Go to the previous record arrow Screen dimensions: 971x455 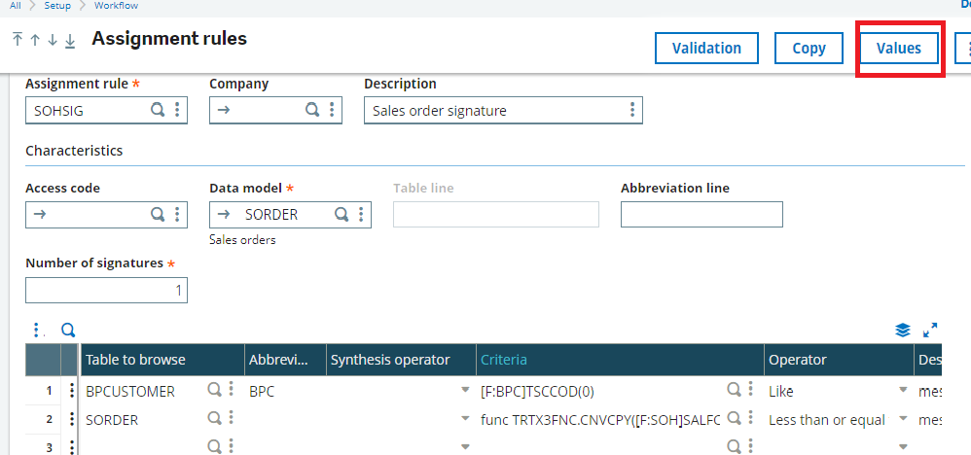click(34, 40)
